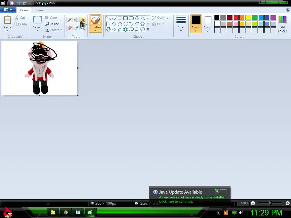The height and width of the screenshot is (218, 291).
Task: Click the zoom level slider handle
Action: click(270, 203)
